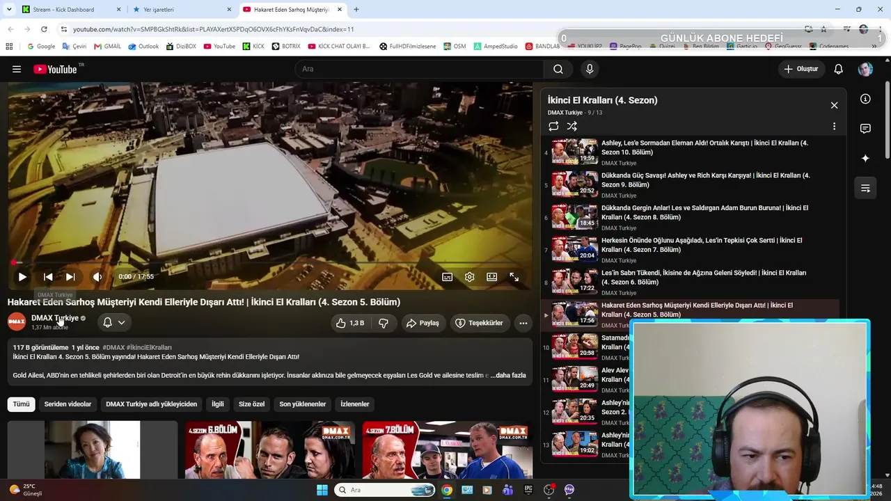Viewport: 891px width, 501px height.
Task: Open the info icon in the right sidebar
Action: [x=865, y=99]
